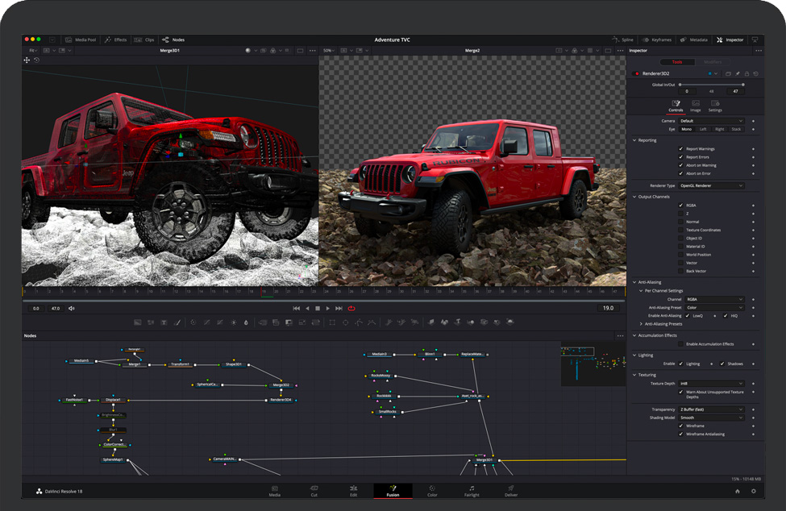
Task: Open the Spline editor panel
Action: tap(623, 39)
